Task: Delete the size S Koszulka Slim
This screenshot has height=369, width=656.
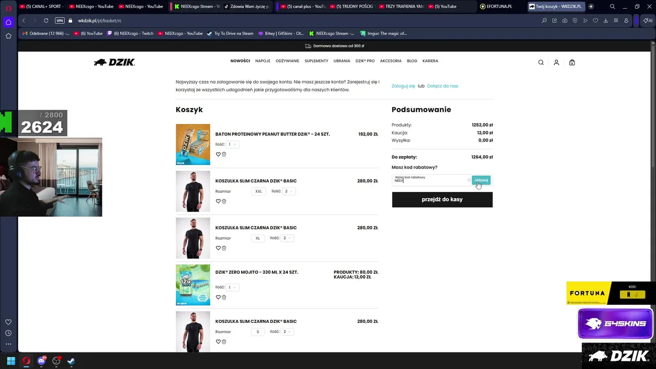Action: (224, 342)
